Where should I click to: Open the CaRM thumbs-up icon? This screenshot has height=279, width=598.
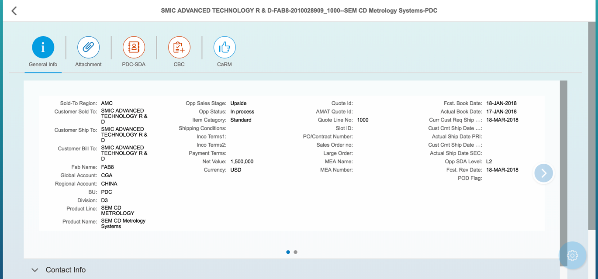coord(225,47)
